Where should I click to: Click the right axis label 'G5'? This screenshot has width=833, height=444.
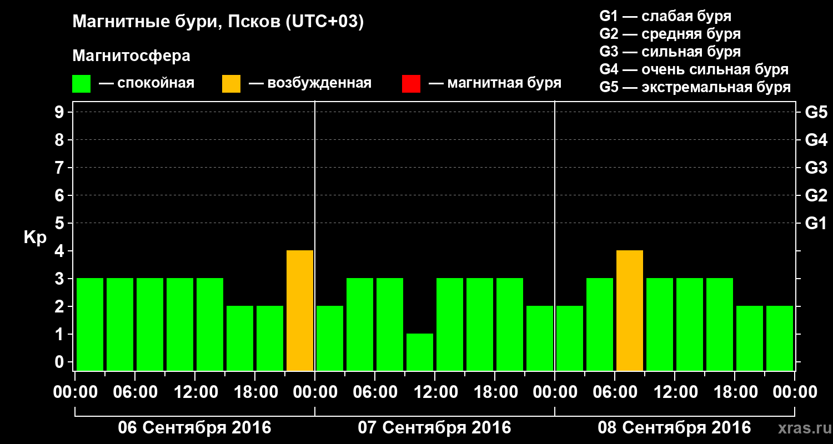(816, 112)
